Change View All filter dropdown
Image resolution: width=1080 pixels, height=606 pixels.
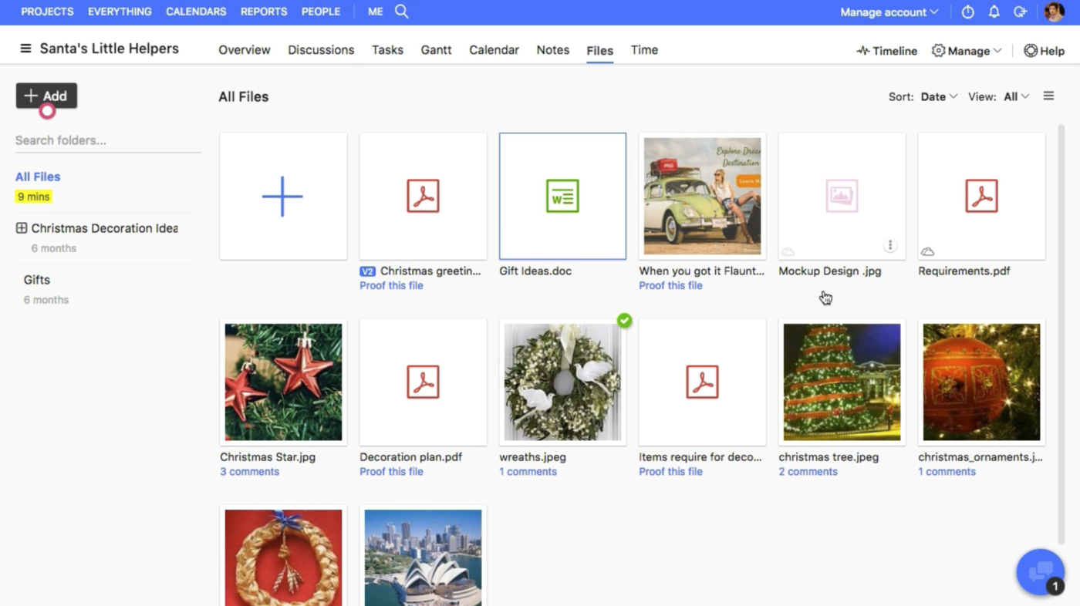[1016, 96]
